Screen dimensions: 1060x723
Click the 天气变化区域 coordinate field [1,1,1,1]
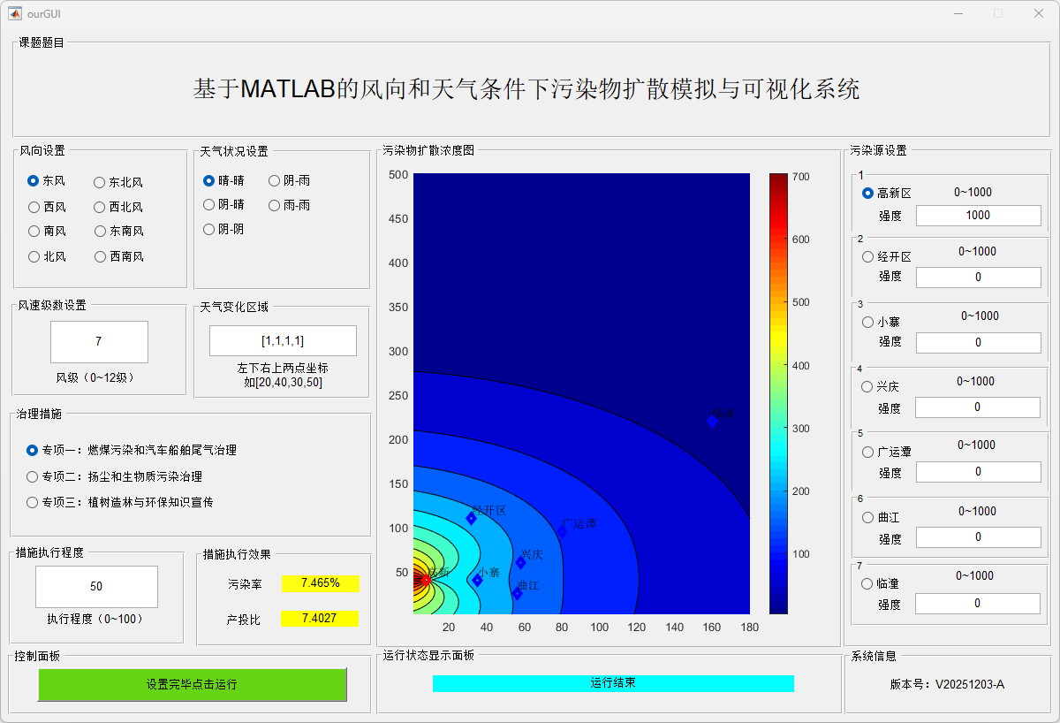pyautogui.click(x=283, y=340)
